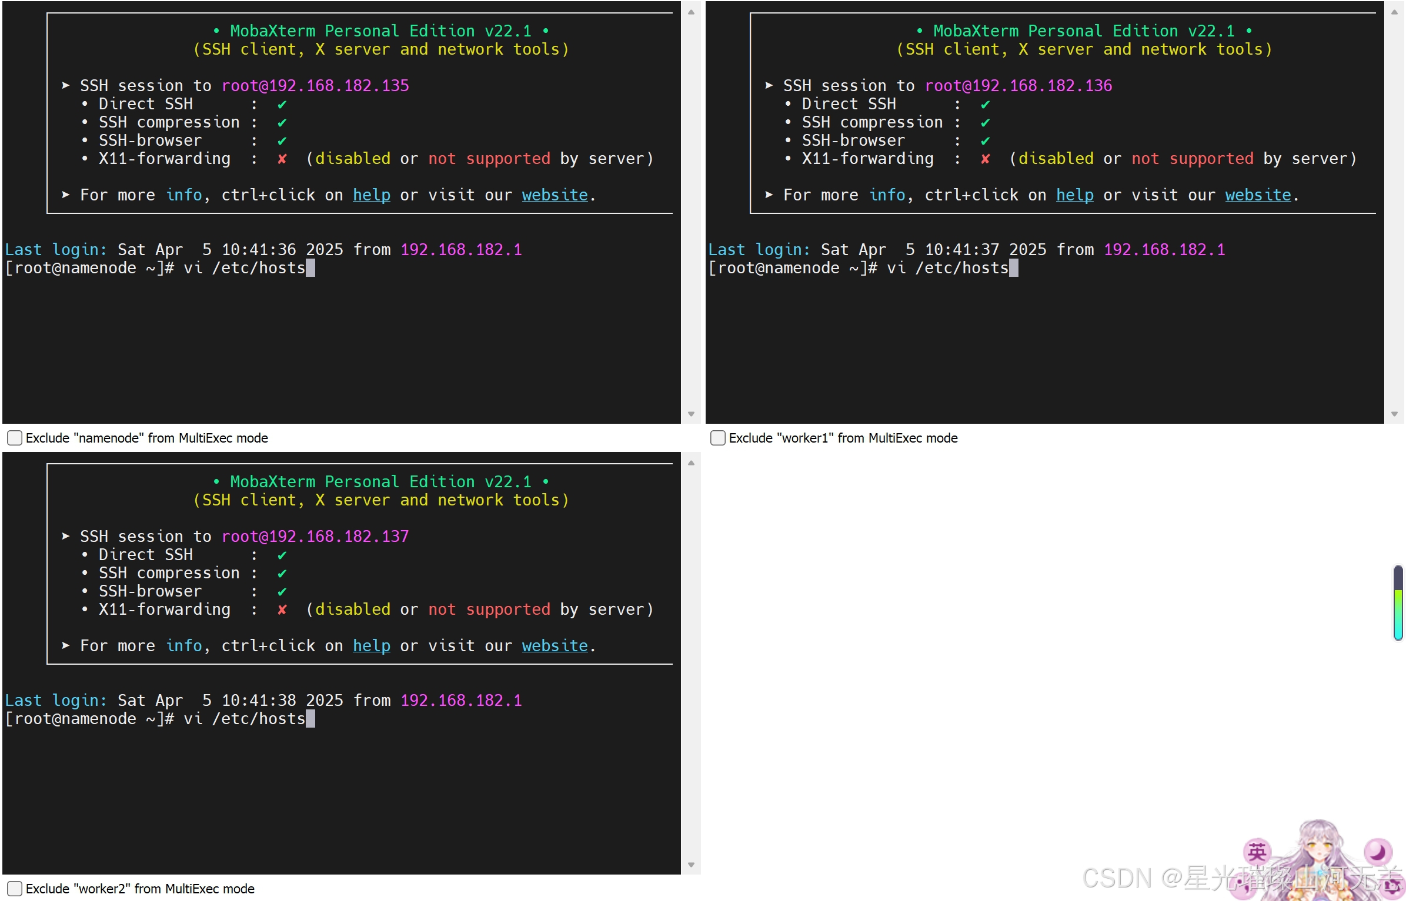Click scroll-up arrow of worker1 terminal

point(1394,12)
